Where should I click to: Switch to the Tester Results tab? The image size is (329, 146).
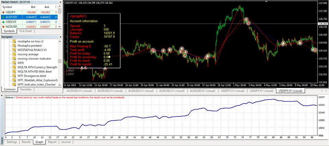pos(26,142)
